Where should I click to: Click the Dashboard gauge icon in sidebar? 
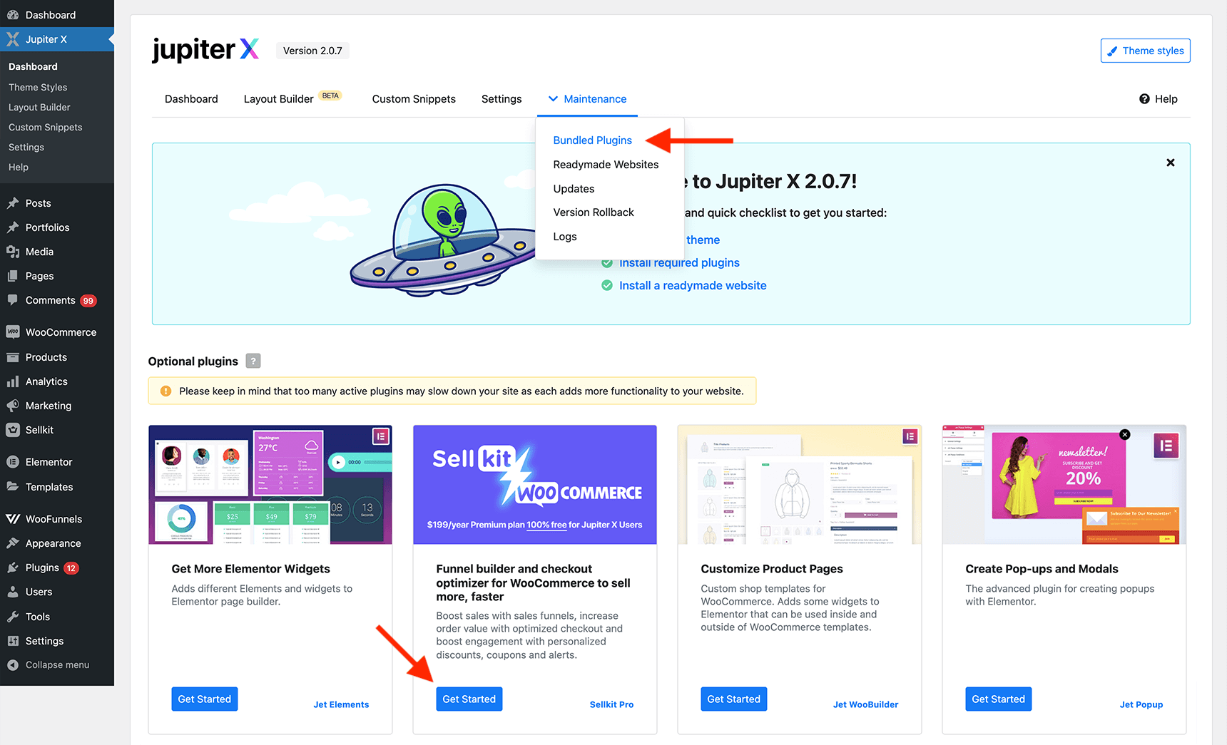coord(13,15)
